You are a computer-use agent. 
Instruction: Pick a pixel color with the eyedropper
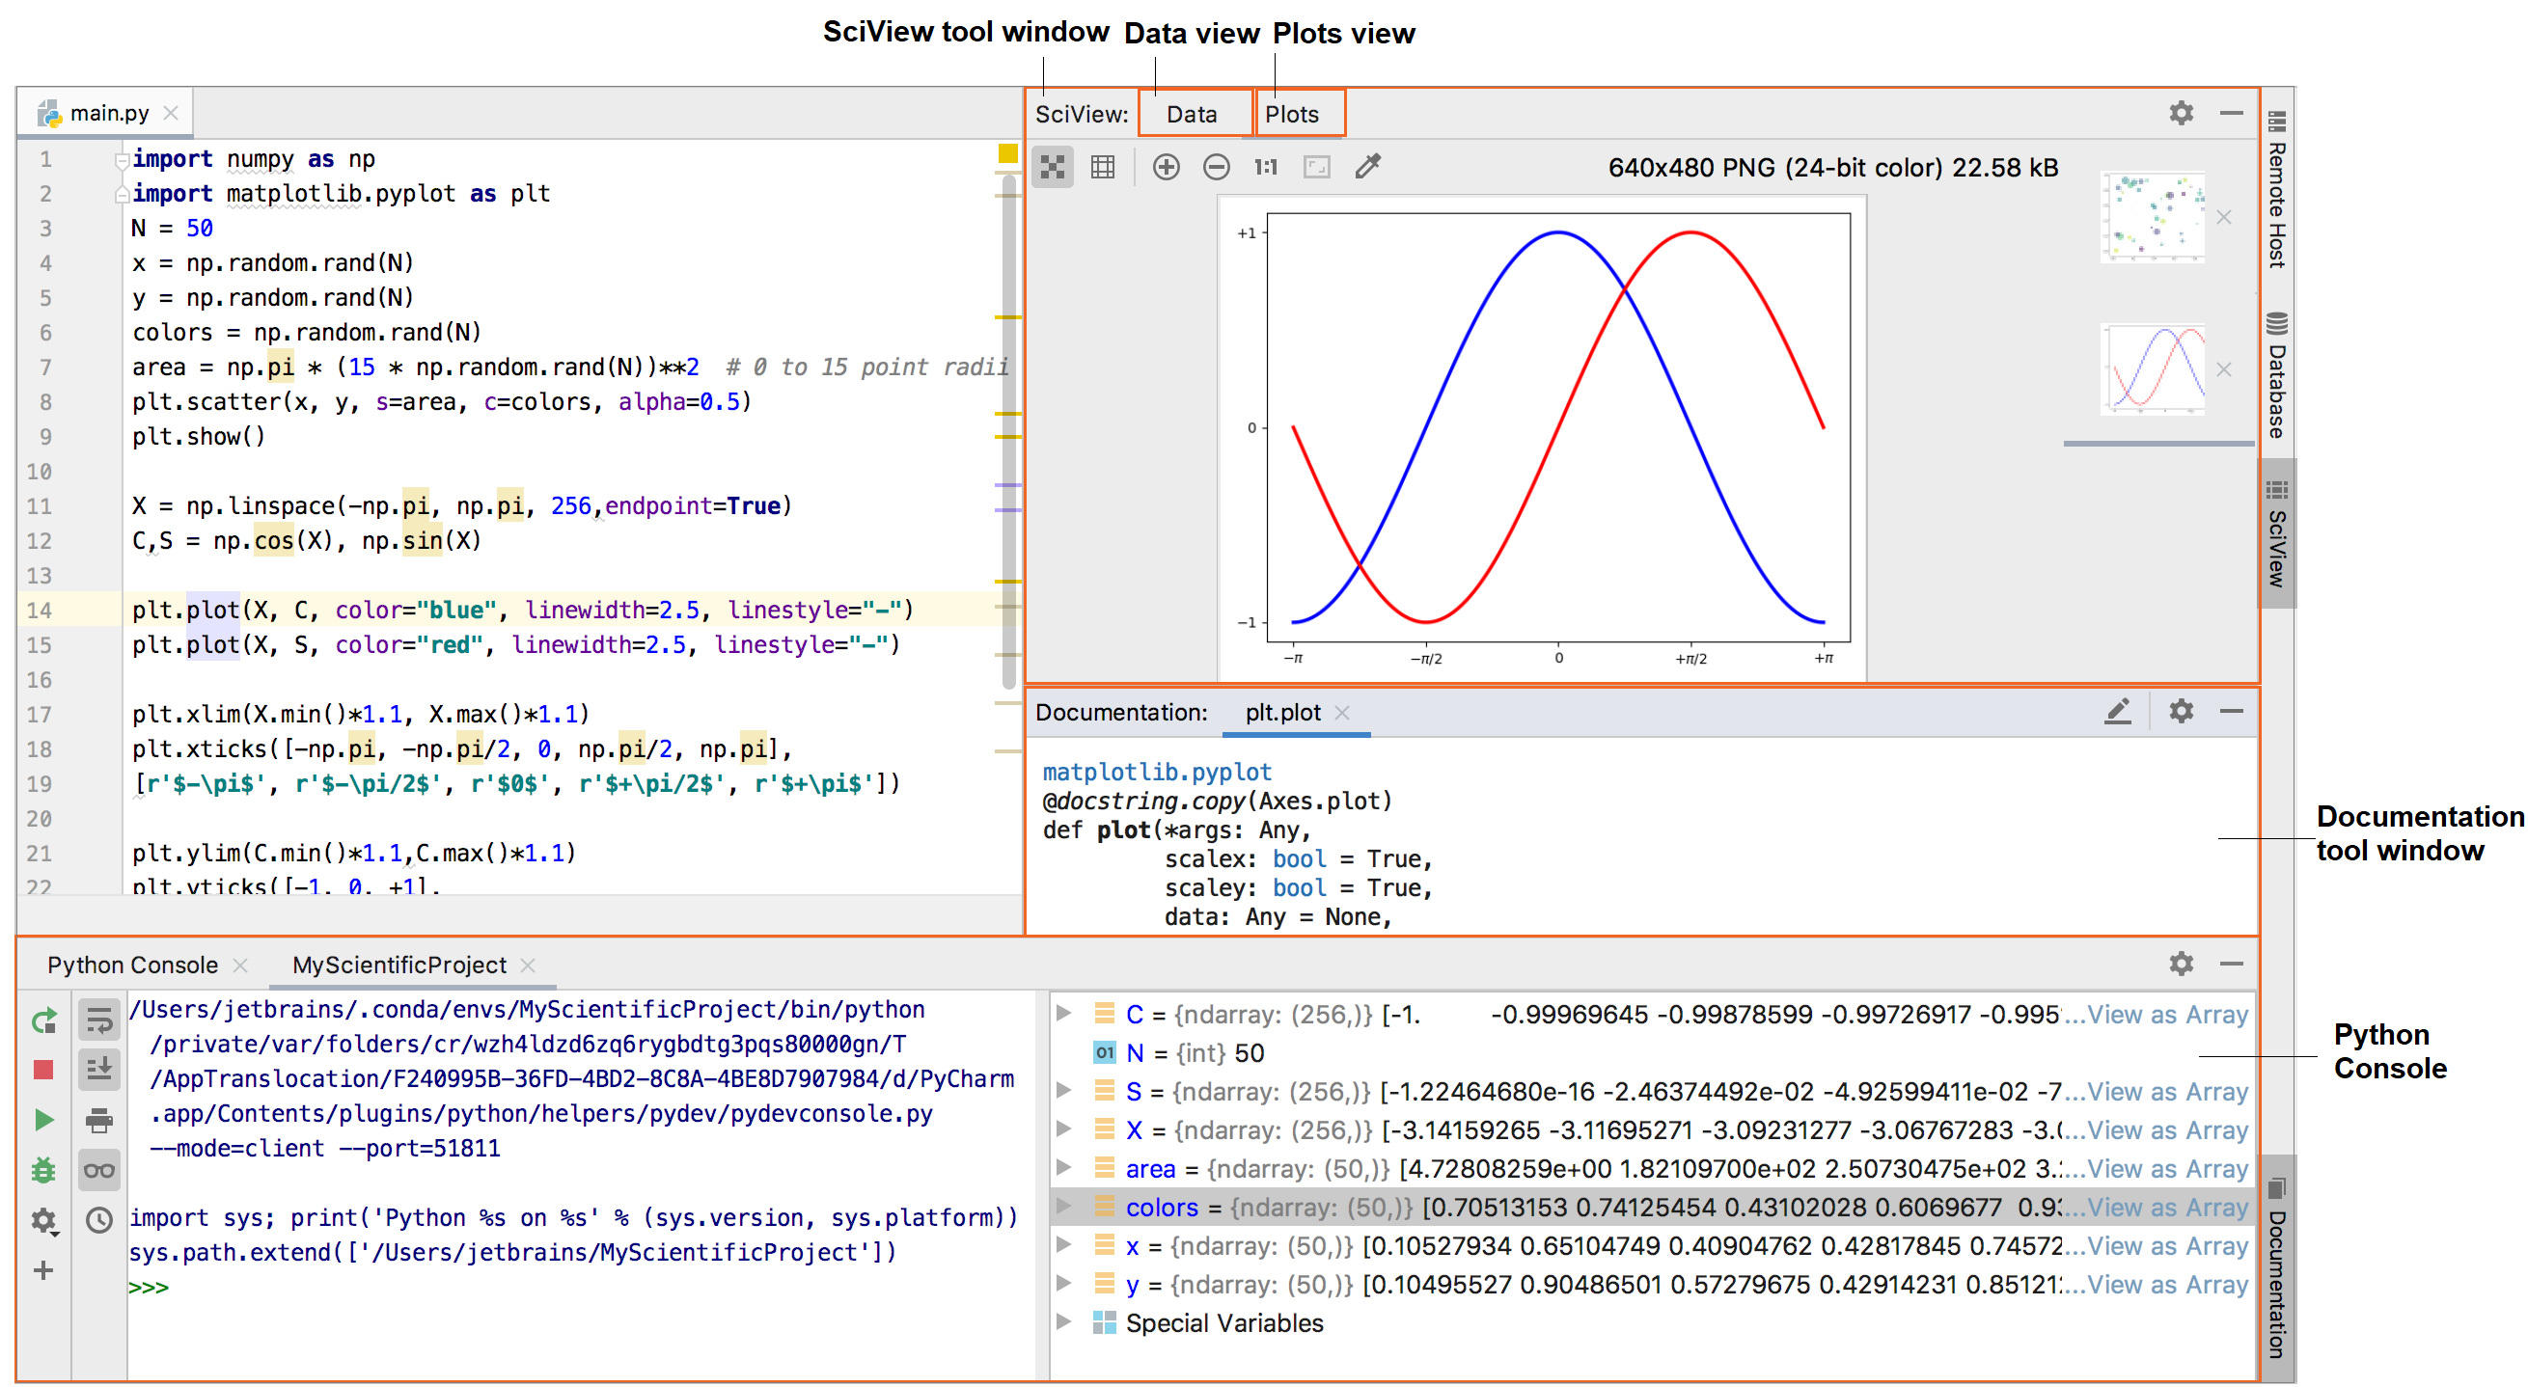1369,167
